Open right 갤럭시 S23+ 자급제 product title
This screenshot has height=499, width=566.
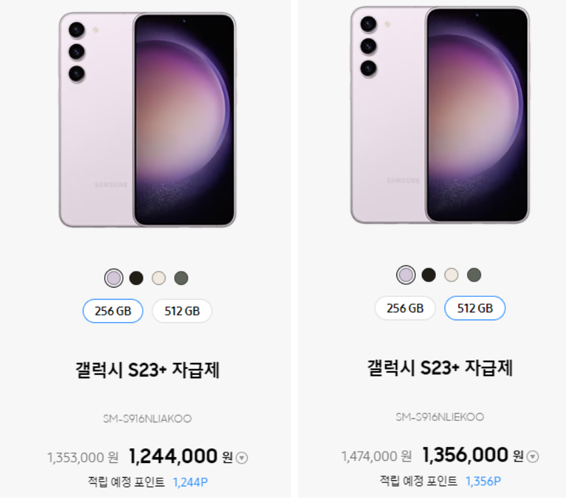coord(440,368)
